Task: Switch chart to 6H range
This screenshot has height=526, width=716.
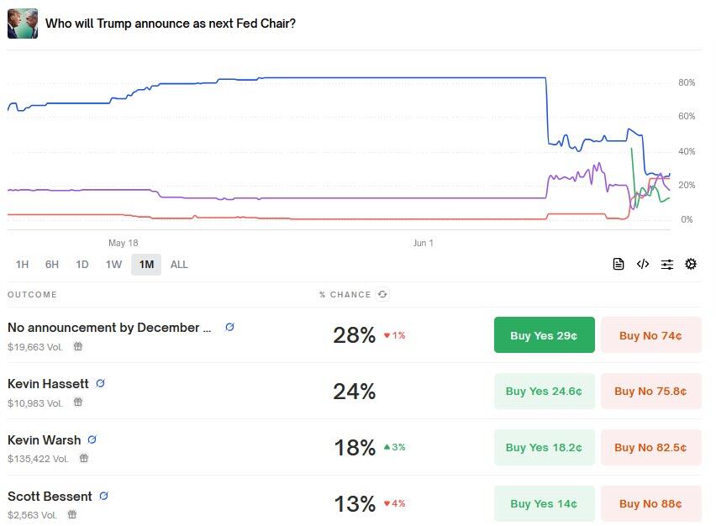Action: point(52,265)
